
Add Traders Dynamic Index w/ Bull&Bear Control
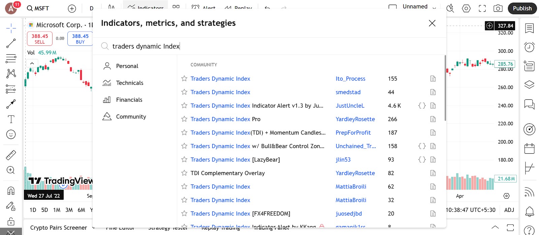tap(257, 146)
